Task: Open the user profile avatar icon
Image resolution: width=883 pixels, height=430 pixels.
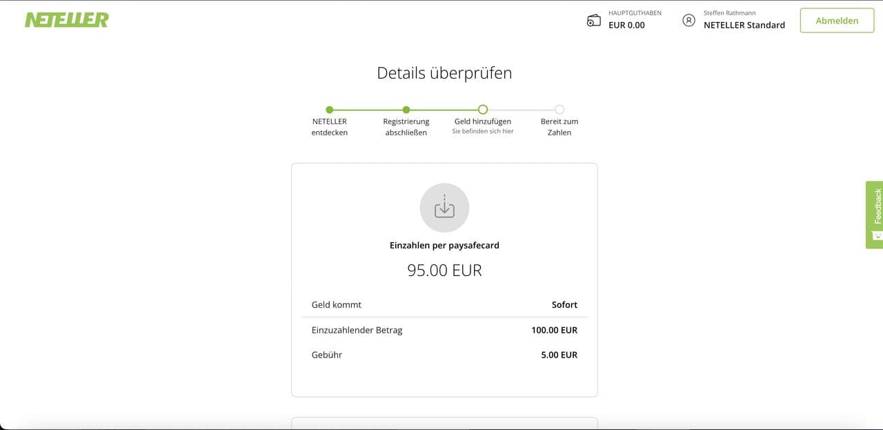Action: coord(688,20)
